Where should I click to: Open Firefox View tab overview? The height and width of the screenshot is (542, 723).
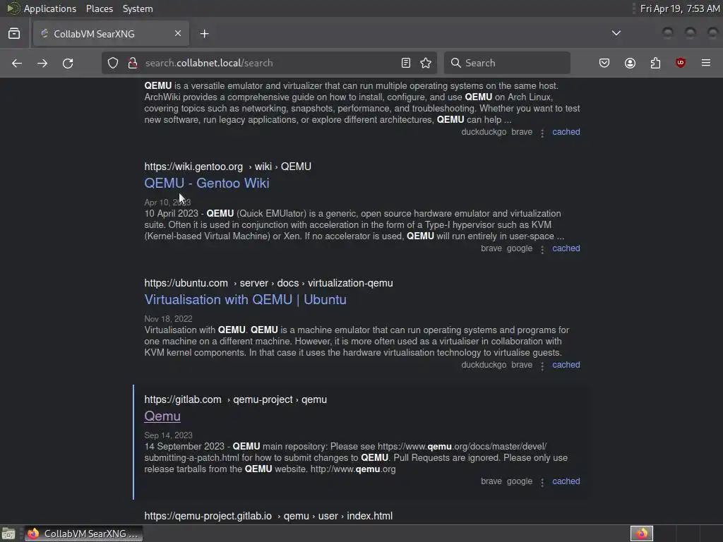pos(14,34)
